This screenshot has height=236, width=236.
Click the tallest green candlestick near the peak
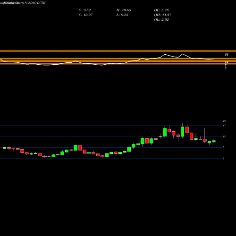[x=183, y=132]
